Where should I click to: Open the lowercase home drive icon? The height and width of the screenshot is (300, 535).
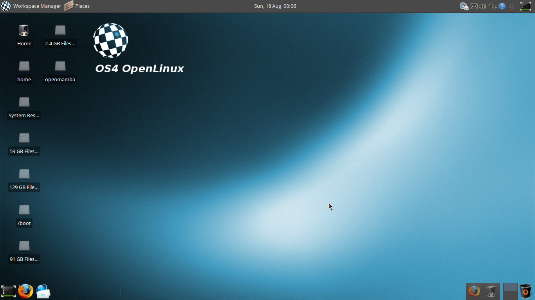pos(24,66)
